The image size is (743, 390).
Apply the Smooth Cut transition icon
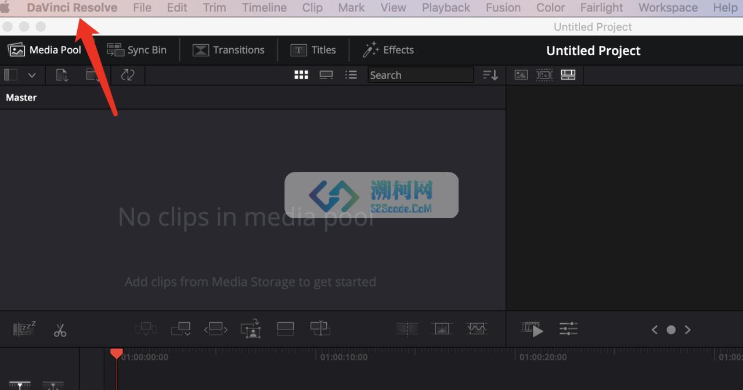coord(477,329)
